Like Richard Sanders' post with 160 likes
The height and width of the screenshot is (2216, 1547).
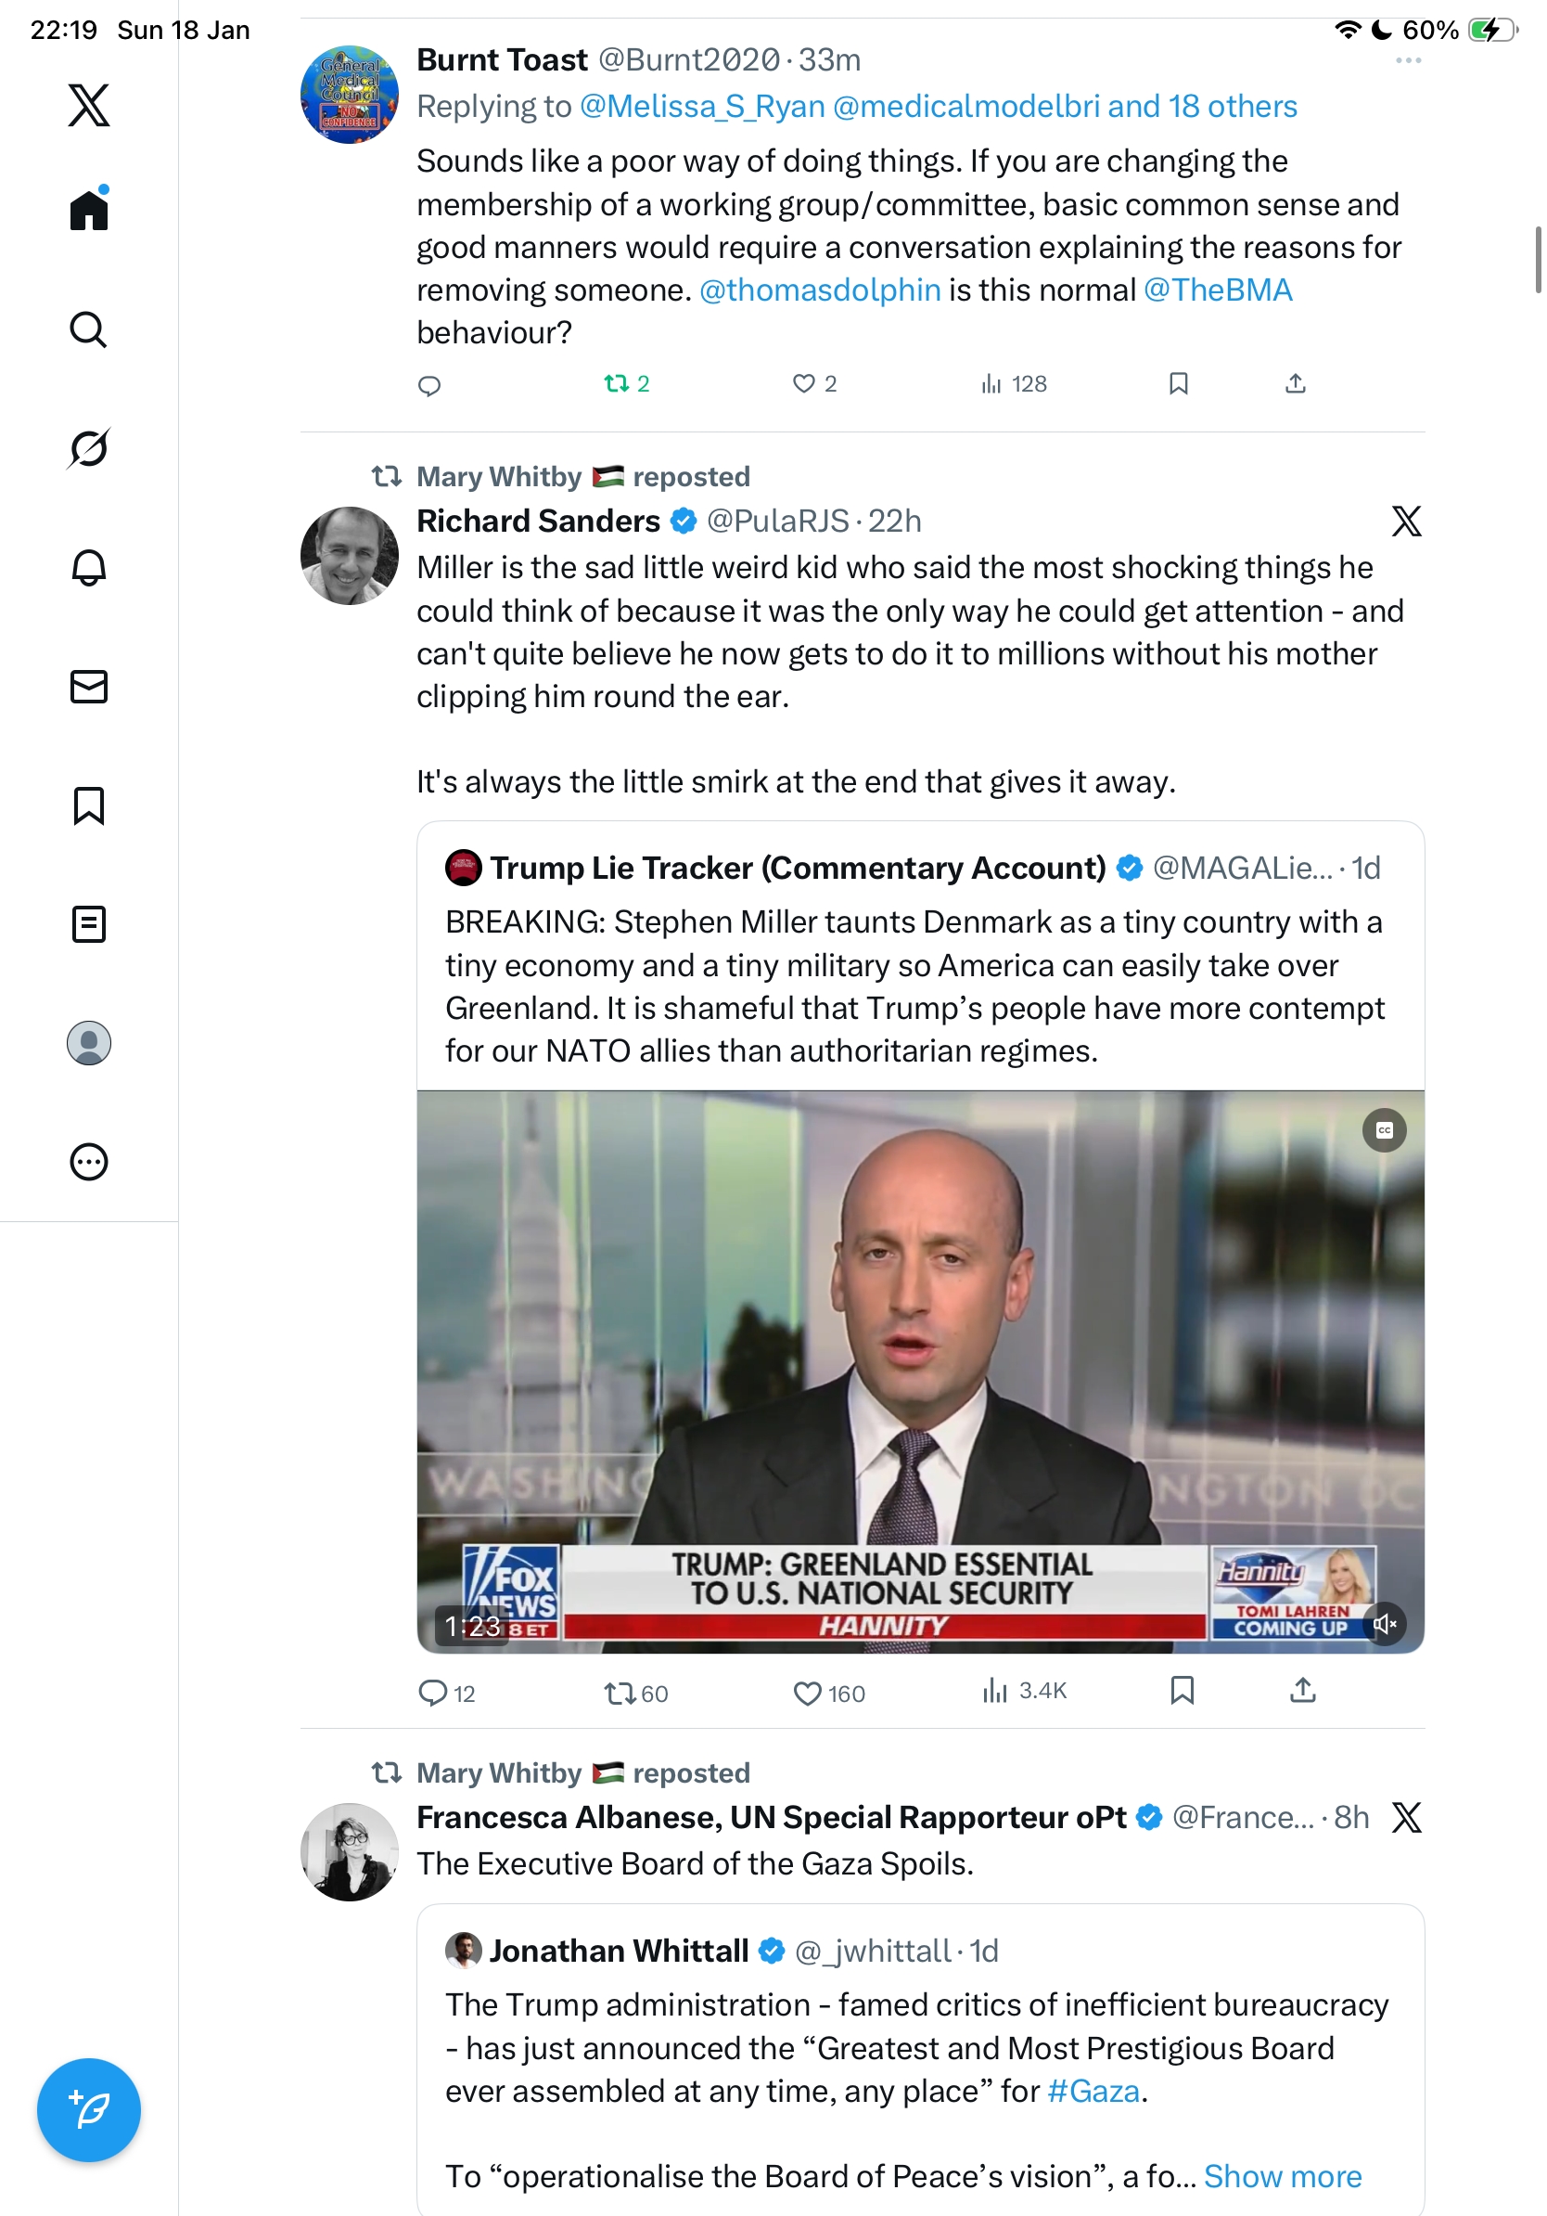(806, 1693)
